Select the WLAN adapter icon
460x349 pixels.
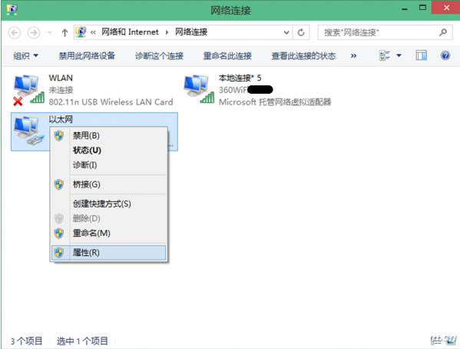click(28, 90)
